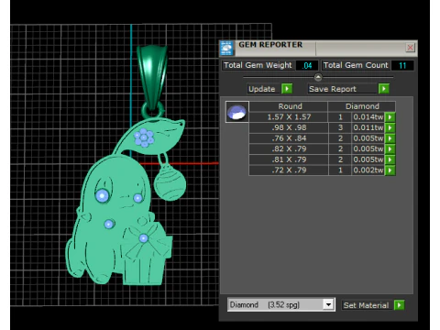
Task: Click the Diamond column header
Action: (x=362, y=106)
